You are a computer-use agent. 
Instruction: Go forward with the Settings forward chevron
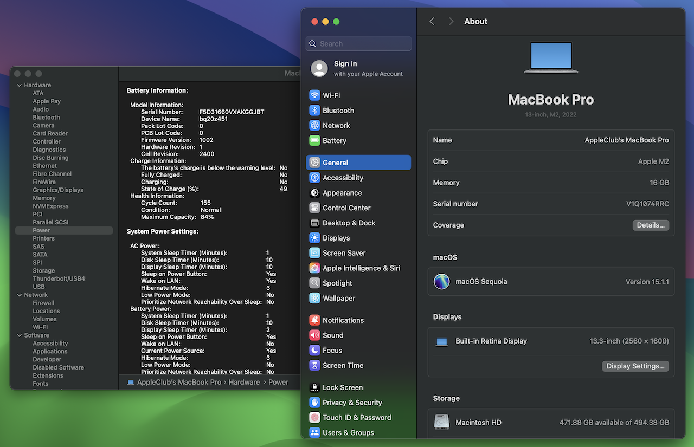coord(451,21)
